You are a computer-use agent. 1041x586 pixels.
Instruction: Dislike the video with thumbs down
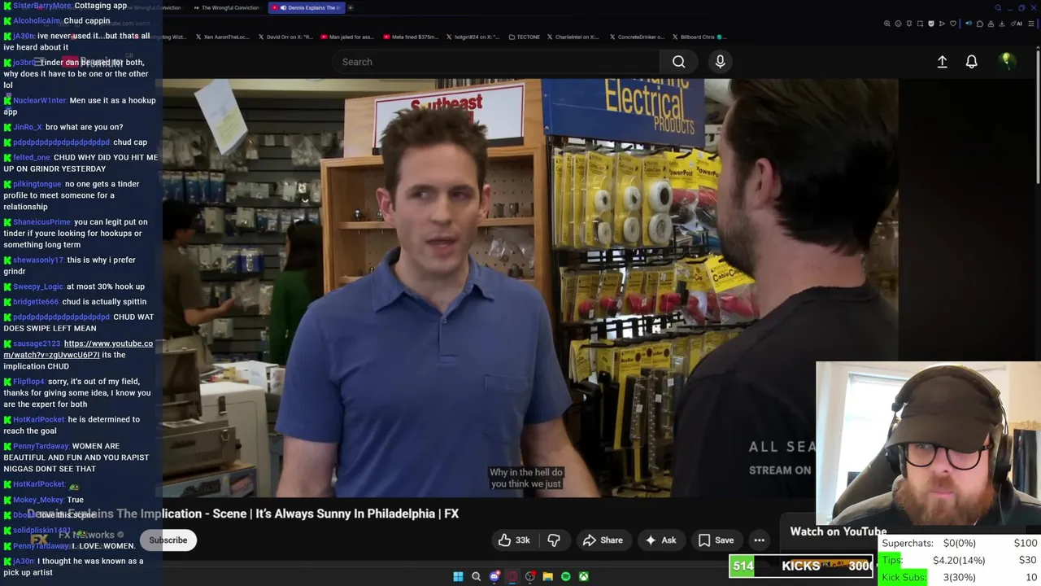(x=554, y=540)
